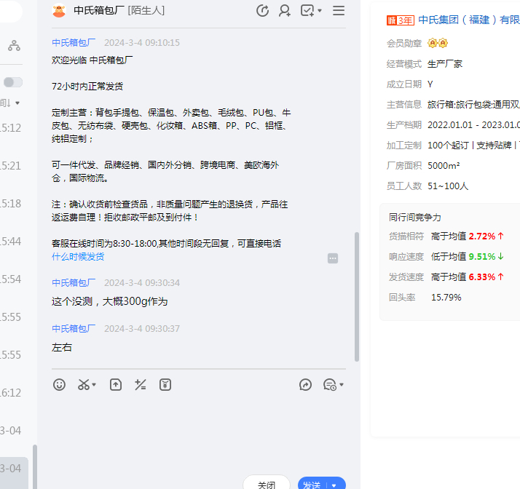Image resolution: width=520 pixels, height=489 pixels.
Task: Click the 关闭 button
Action: 267,484
